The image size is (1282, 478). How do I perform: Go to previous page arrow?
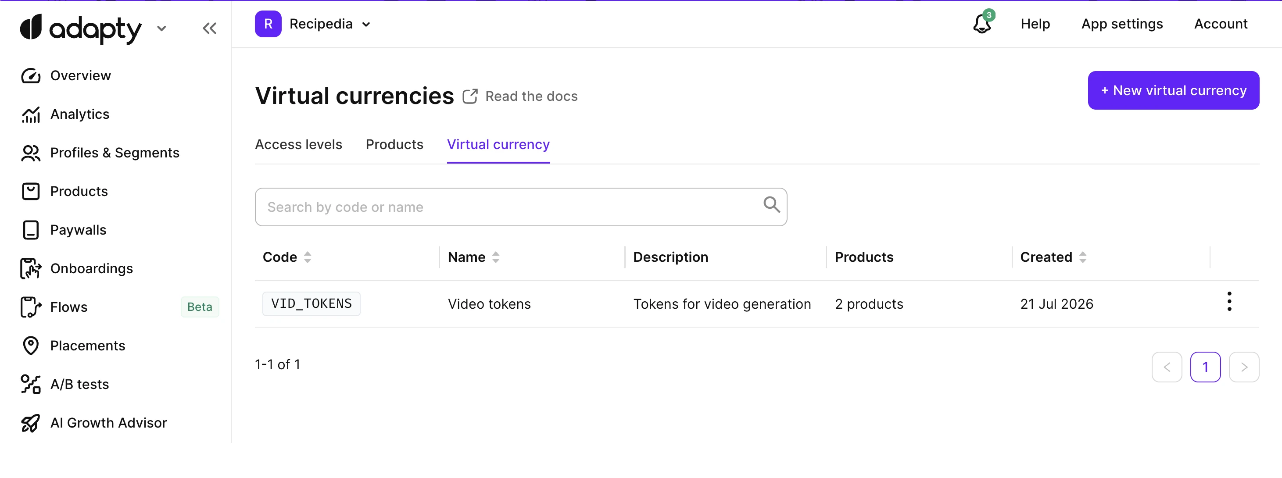(x=1167, y=367)
